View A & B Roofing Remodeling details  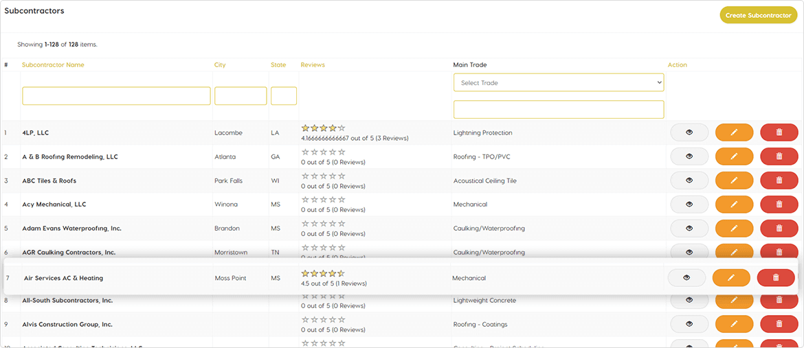[689, 156]
